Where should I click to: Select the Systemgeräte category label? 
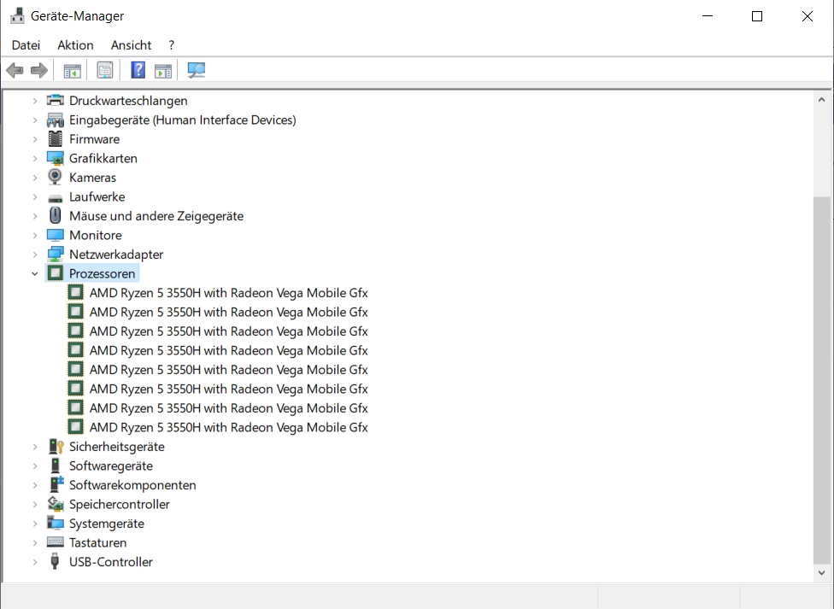click(x=106, y=524)
